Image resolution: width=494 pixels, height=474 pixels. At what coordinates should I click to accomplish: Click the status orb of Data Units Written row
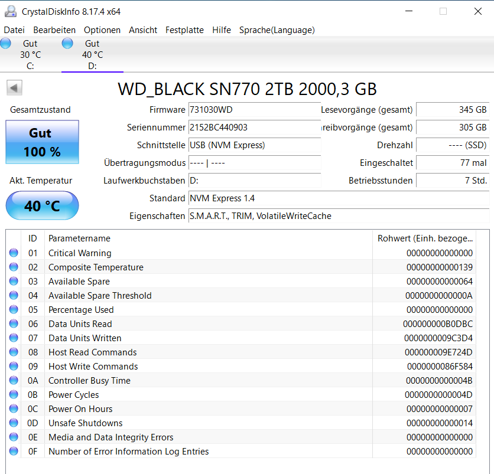[14, 338]
